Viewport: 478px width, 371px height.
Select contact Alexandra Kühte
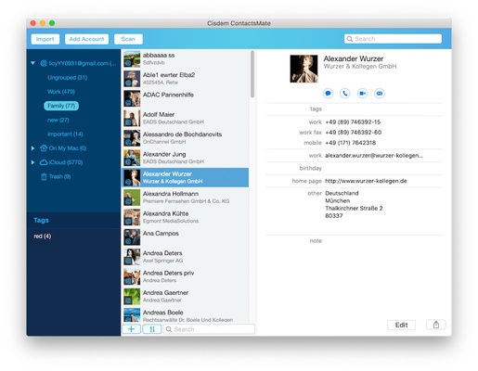click(x=185, y=217)
